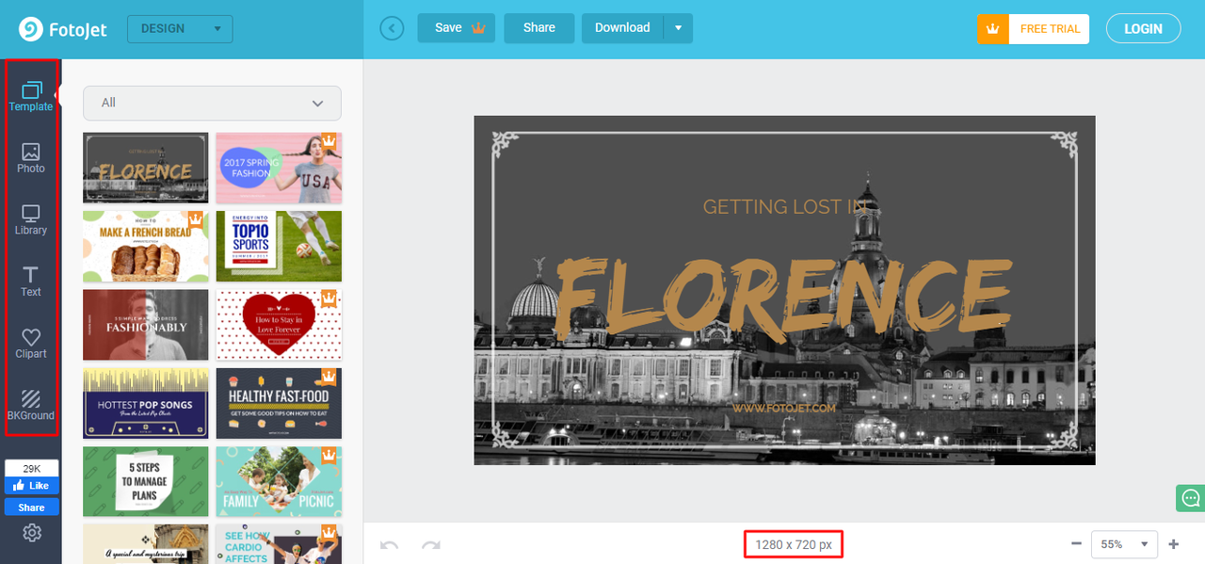Open the BKGround panel
Viewport: 1205px width, 564px height.
(31, 405)
